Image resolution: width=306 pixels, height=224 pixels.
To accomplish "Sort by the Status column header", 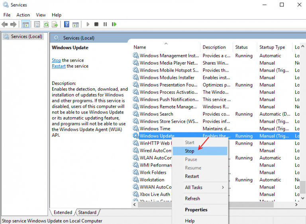I will [245, 47].
